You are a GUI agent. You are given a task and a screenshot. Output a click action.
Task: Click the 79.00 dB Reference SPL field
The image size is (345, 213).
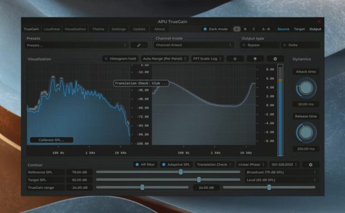click(79, 172)
